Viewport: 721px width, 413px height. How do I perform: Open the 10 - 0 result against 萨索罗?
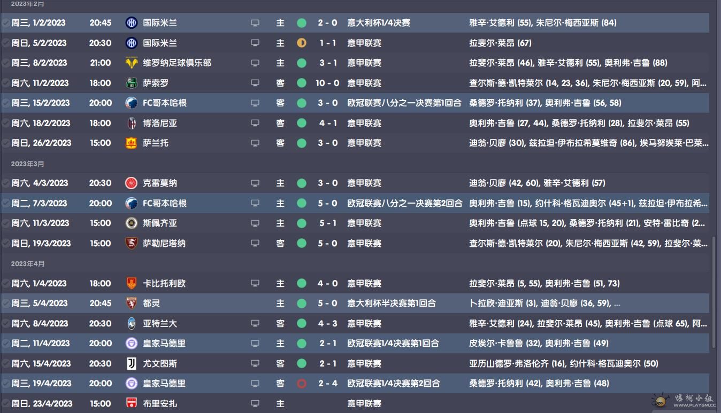pyautogui.click(x=327, y=83)
